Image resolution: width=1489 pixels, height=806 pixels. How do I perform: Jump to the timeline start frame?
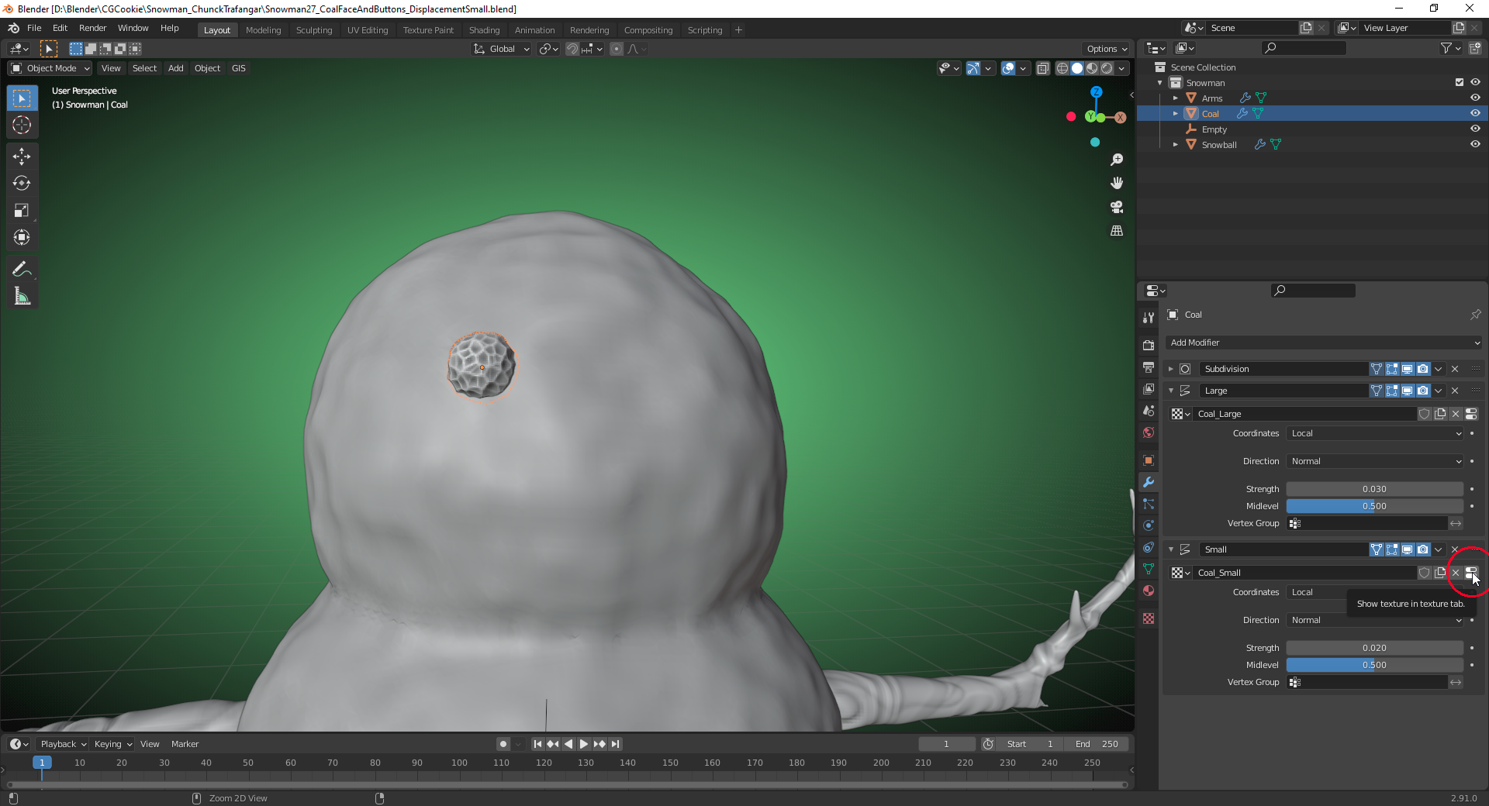(x=537, y=744)
